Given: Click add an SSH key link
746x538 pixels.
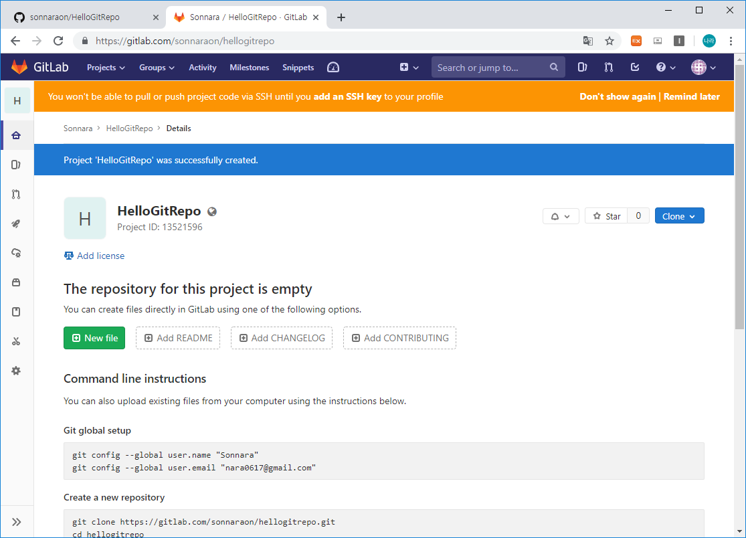Looking at the screenshot, I should 347,96.
